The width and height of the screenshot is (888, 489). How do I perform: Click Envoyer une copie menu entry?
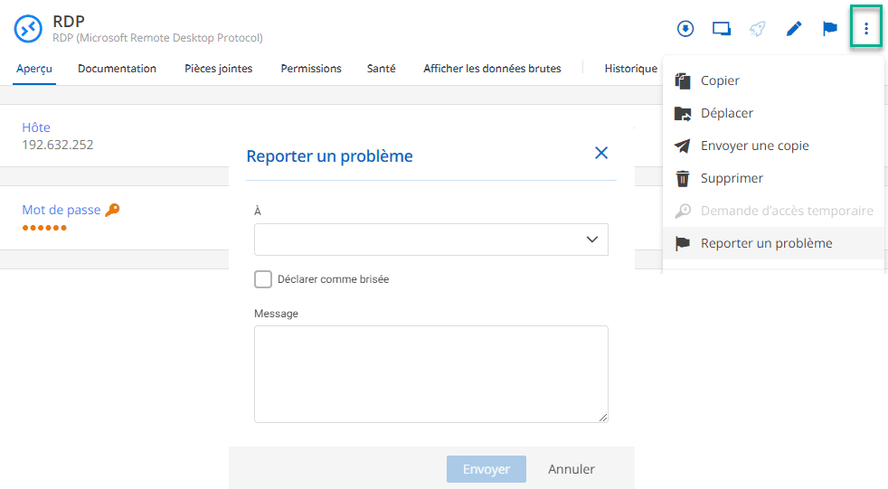coord(754,146)
